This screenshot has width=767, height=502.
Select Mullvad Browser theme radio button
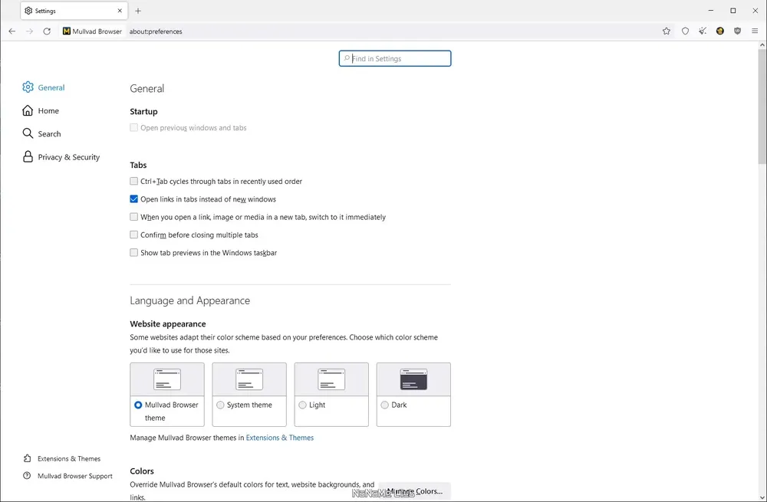tap(138, 405)
